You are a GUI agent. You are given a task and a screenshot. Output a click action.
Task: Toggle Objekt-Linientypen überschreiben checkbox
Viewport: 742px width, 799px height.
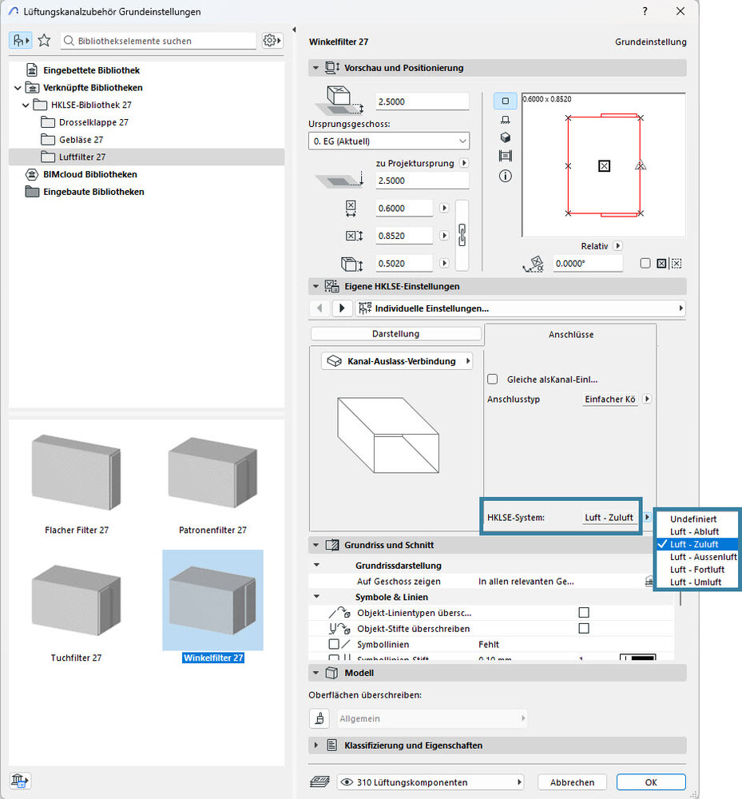point(584,613)
